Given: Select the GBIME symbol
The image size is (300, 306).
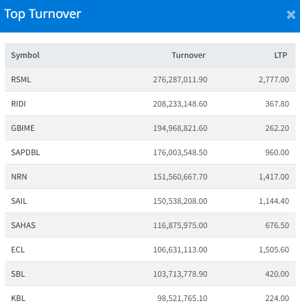Looking at the screenshot, I should pyautogui.click(x=23, y=128).
